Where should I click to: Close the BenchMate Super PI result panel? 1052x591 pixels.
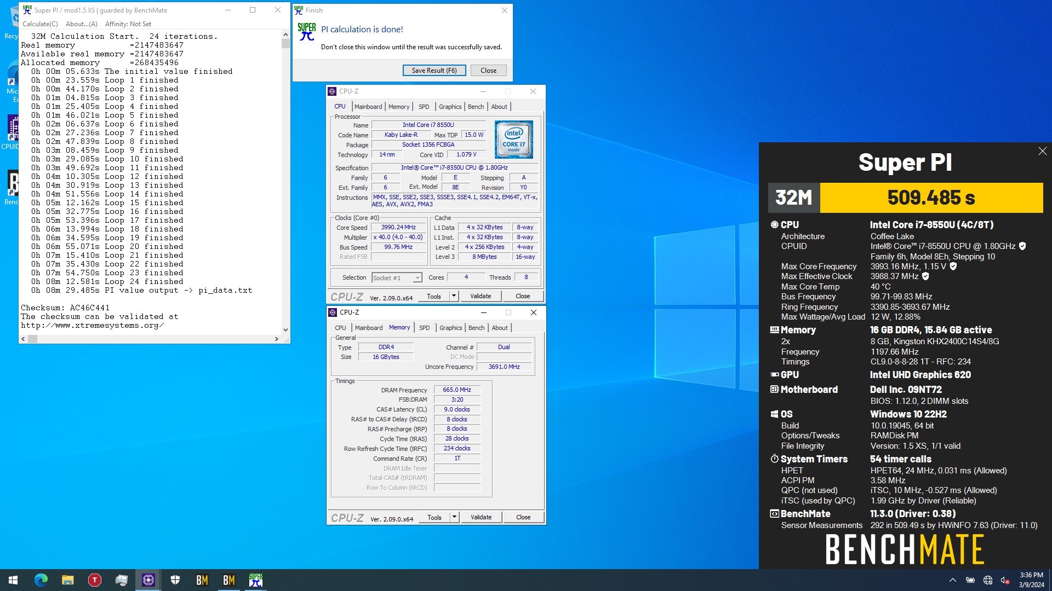click(1042, 151)
